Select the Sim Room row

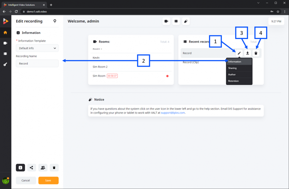131,76
